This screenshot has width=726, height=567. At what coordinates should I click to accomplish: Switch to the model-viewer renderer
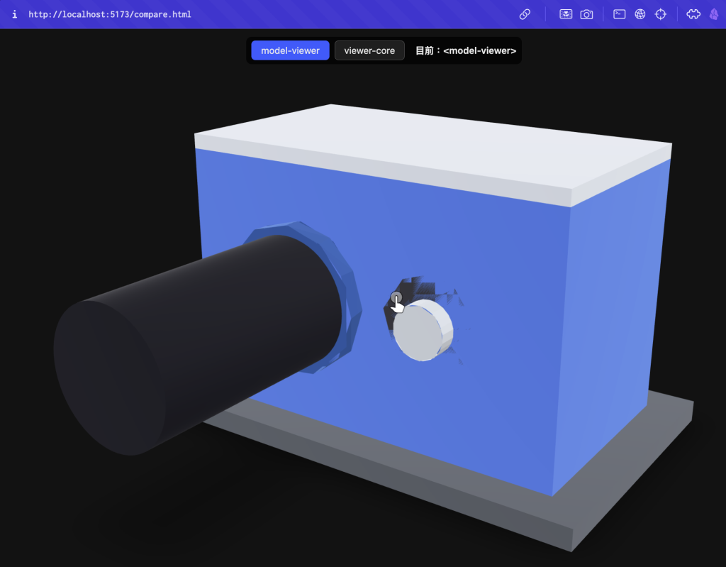[290, 50]
